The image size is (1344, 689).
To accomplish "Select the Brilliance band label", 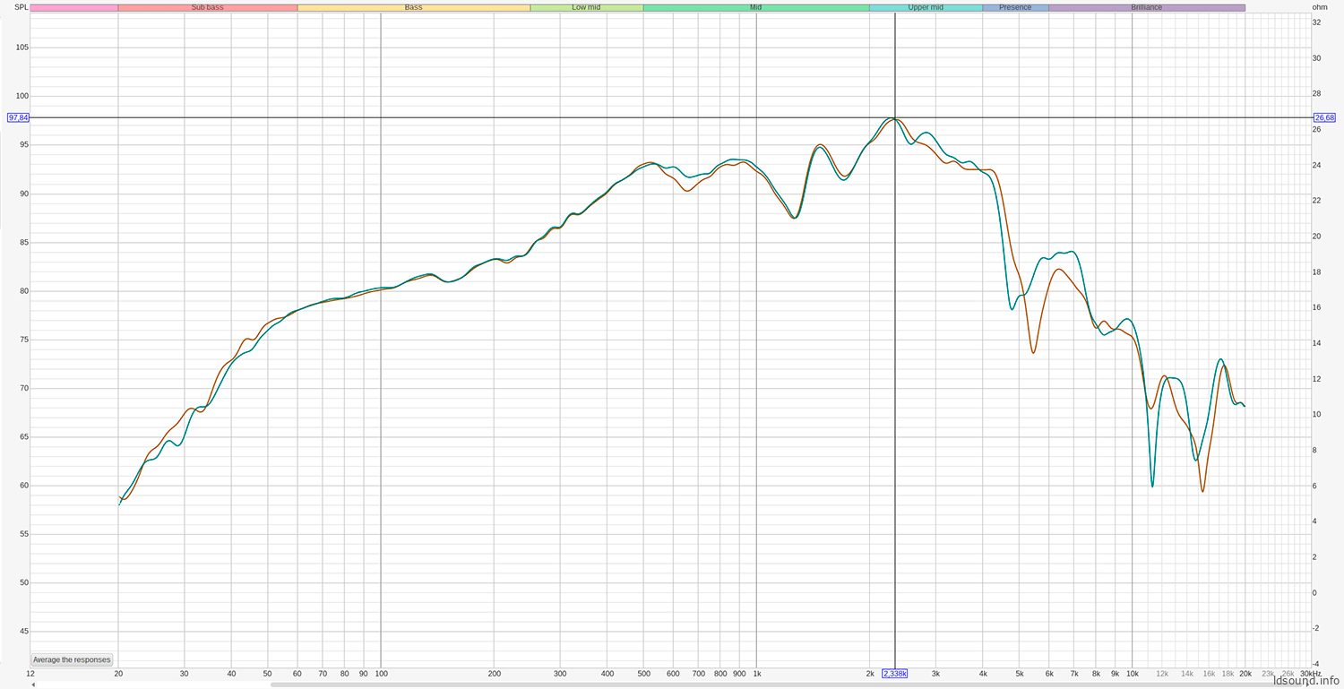I will coord(1147,7).
